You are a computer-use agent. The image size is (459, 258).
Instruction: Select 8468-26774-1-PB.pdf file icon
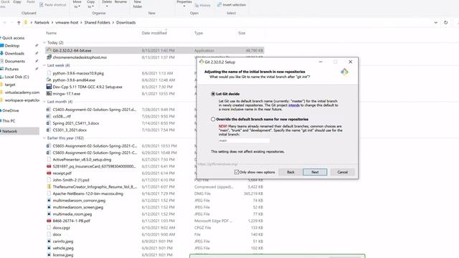(x=49, y=221)
